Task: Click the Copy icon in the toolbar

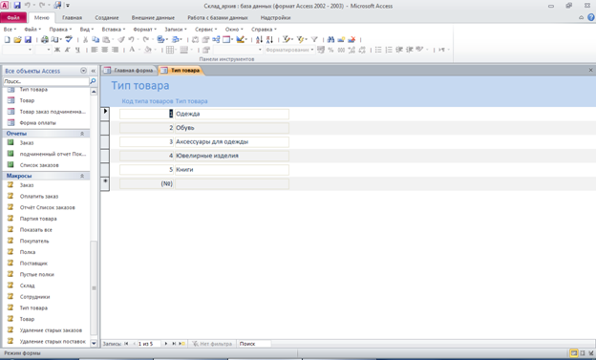Action: [96, 39]
